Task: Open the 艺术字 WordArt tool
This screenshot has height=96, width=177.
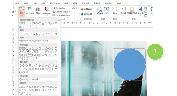Action: [141, 11]
